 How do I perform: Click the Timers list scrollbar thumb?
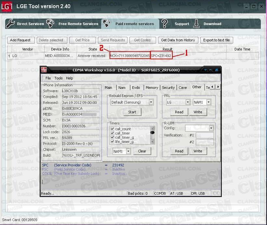click(x=153, y=133)
